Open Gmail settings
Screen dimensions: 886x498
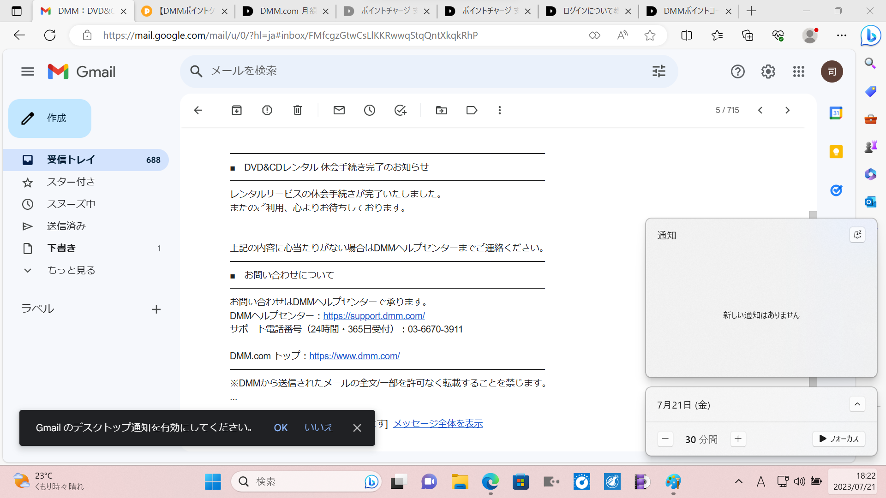click(768, 71)
